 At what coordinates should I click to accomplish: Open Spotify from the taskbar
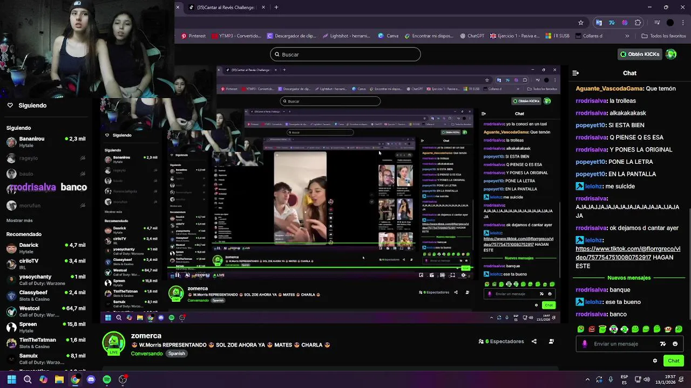point(107,379)
